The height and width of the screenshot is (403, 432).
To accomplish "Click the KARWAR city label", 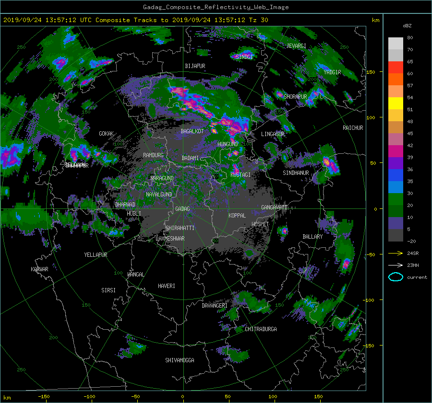I will click(39, 269).
